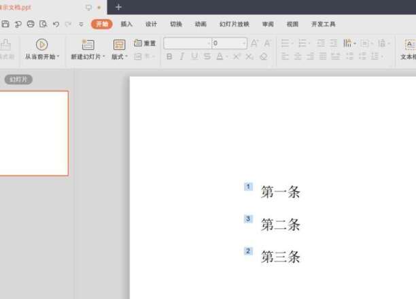Open the 视图 tab
The width and height of the screenshot is (416, 299).
point(293,25)
